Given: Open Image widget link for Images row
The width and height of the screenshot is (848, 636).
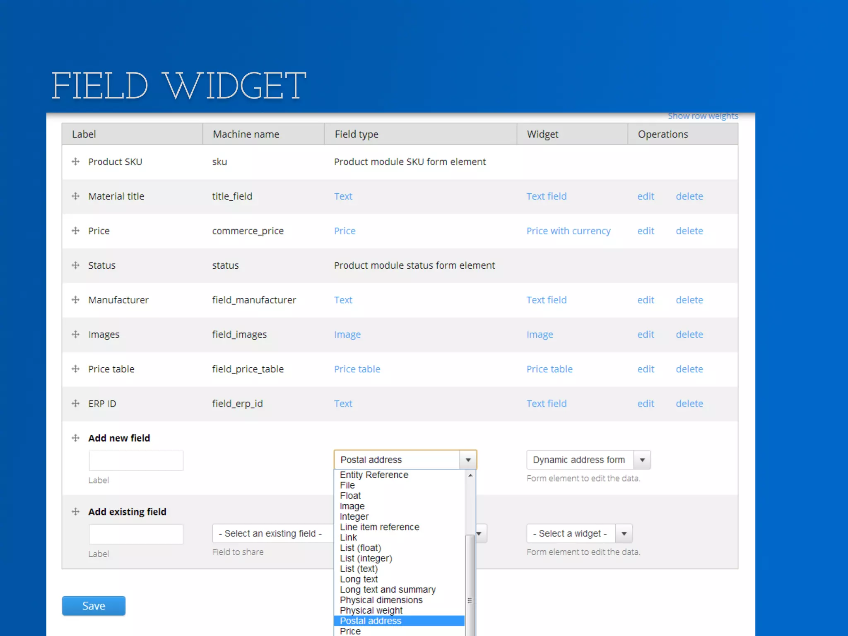Looking at the screenshot, I should click(x=540, y=335).
